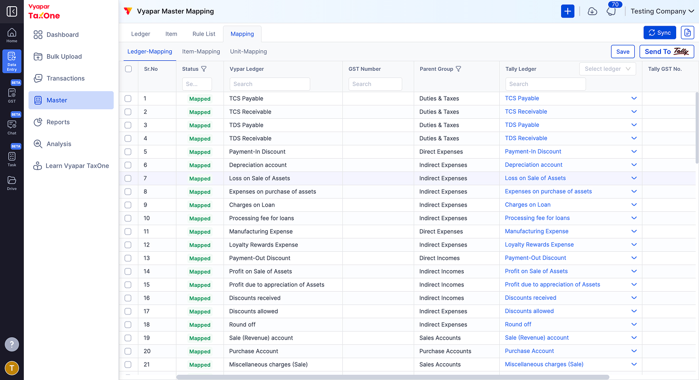Open the Drive section icon

(x=12, y=183)
